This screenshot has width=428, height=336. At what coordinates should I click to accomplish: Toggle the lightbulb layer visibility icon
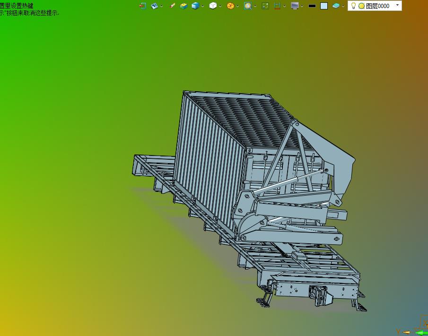coord(353,6)
